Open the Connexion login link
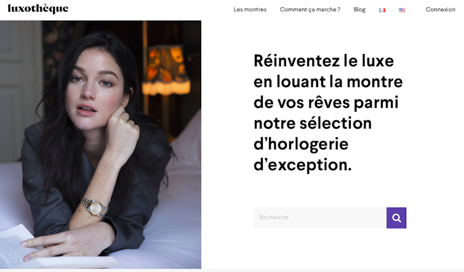Image resolution: width=464 pixels, height=272 pixels. pyautogui.click(x=441, y=9)
